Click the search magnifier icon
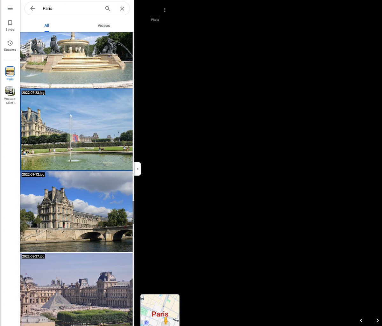382x326 pixels. click(108, 8)
